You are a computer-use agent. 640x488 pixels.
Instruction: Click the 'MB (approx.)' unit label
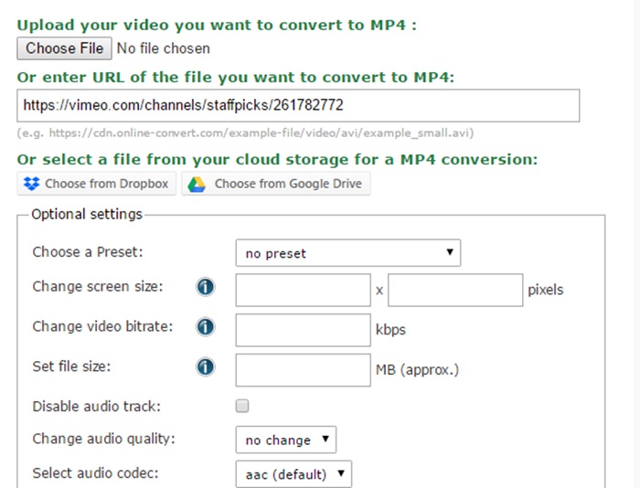tap(417, 370)
